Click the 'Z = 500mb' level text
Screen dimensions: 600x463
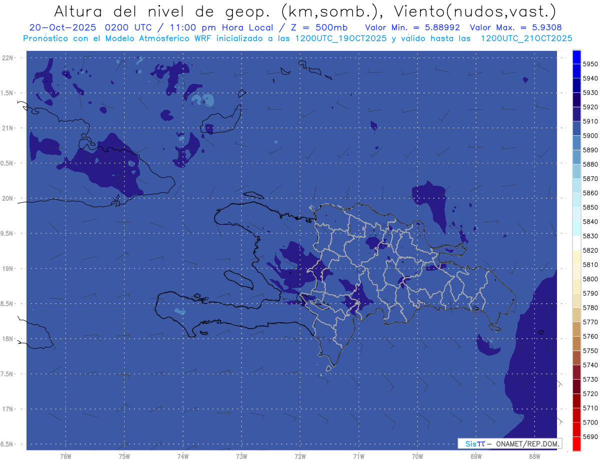pyautogui.click(x=318, y=27)
